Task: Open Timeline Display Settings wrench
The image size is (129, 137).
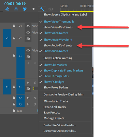Action: pyautogui.click(x=42, y=9)
